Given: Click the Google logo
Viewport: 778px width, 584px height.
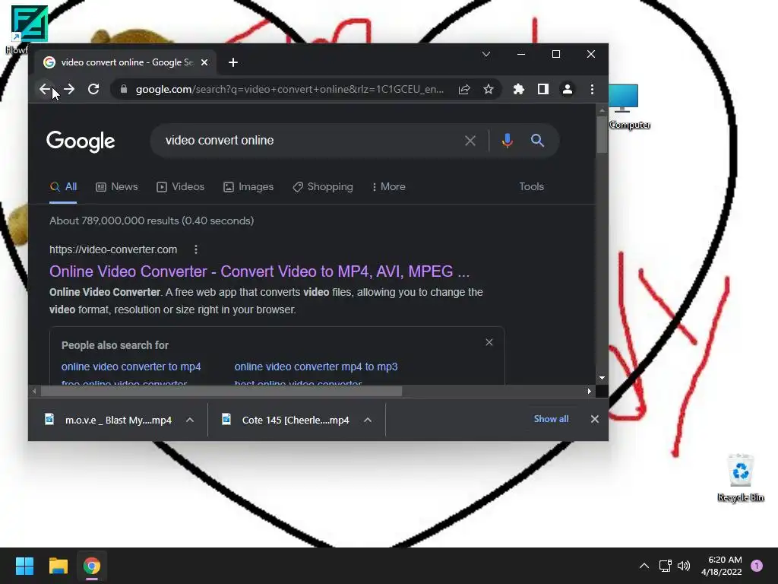Looking at the screenshot, I should [81, 141].
